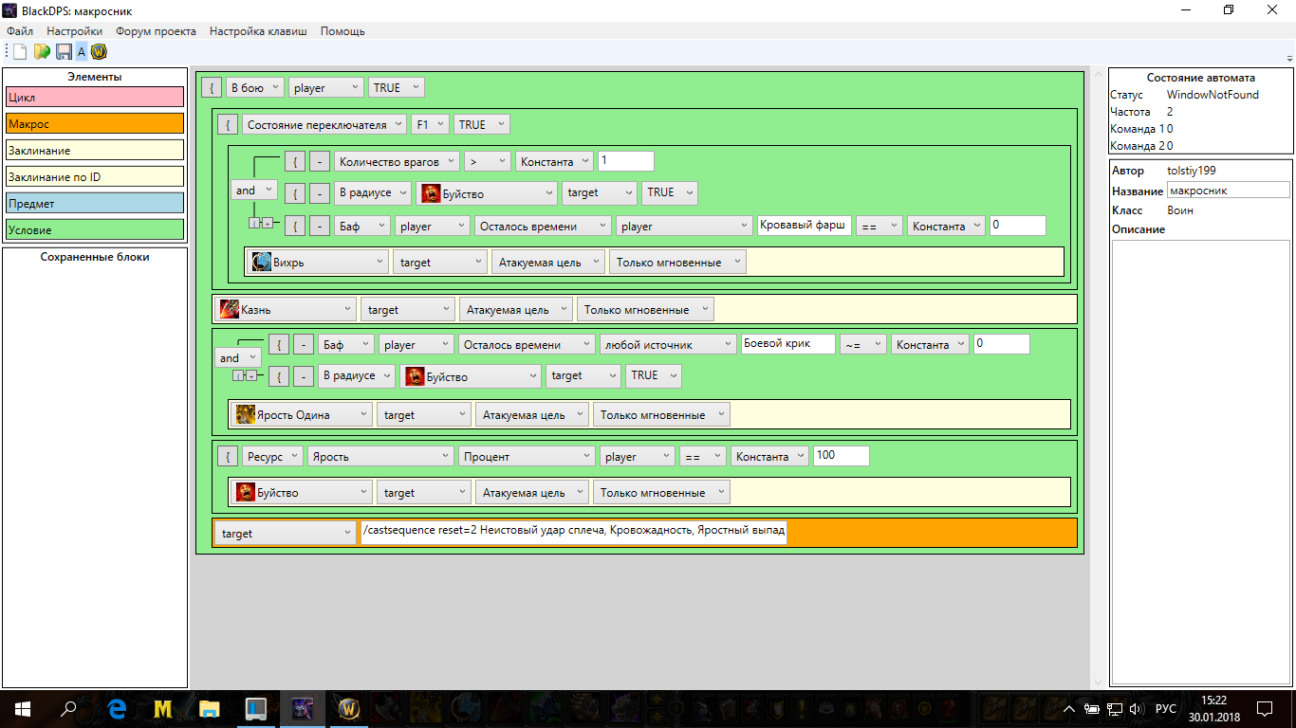Click the minus button beside Количество врагов

tap(320, 162)
